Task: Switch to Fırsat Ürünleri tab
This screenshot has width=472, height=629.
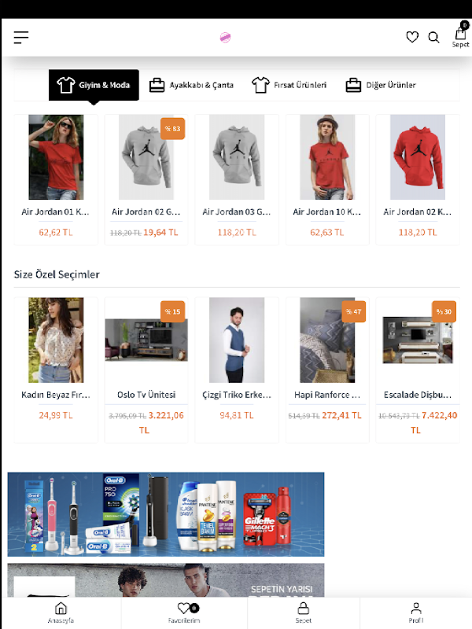Action: point(289,85)
